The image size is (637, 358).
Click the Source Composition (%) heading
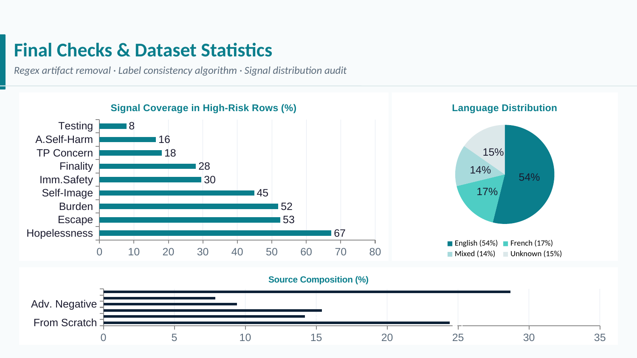[x=318, y=280]
